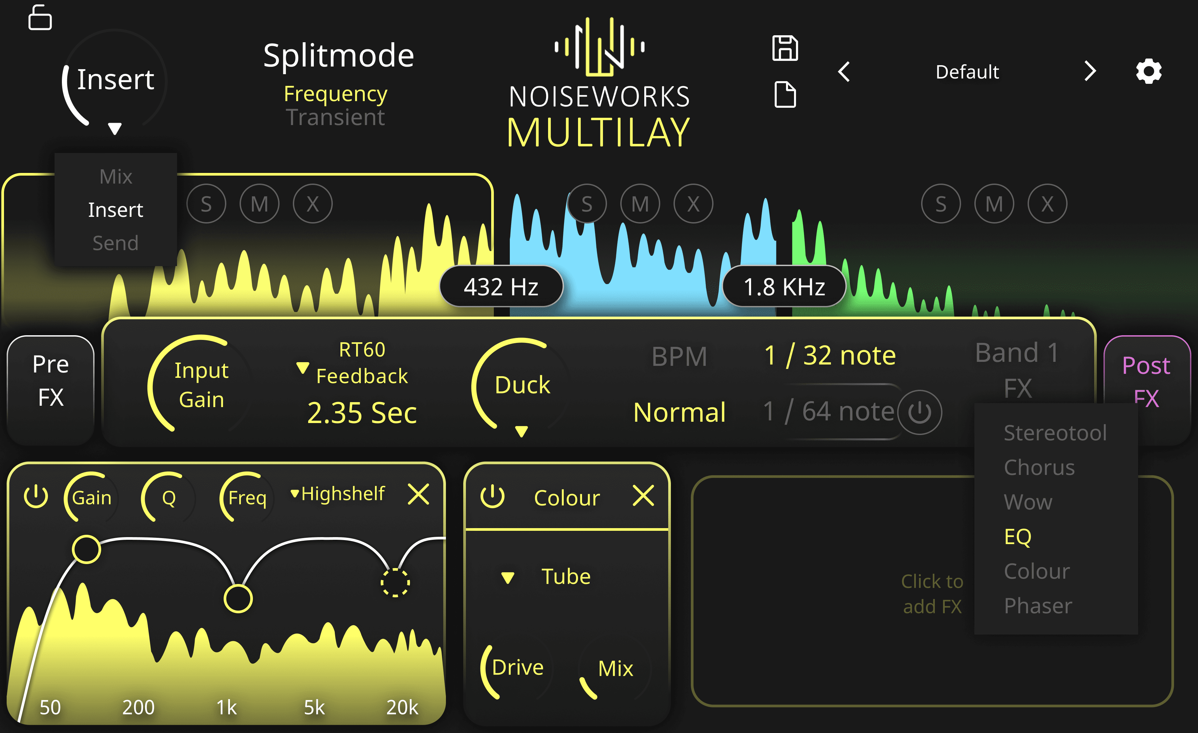Viewport: 1198px width, 733px height.
Task: Select Phaser from the FX list
Action: [x=1038, y=606]
